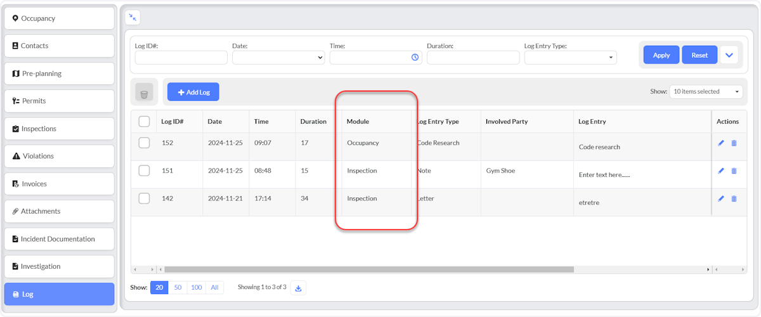Screen dimensions: 761x317
Task: Click the download export icon
Action: tap(299, 288)
